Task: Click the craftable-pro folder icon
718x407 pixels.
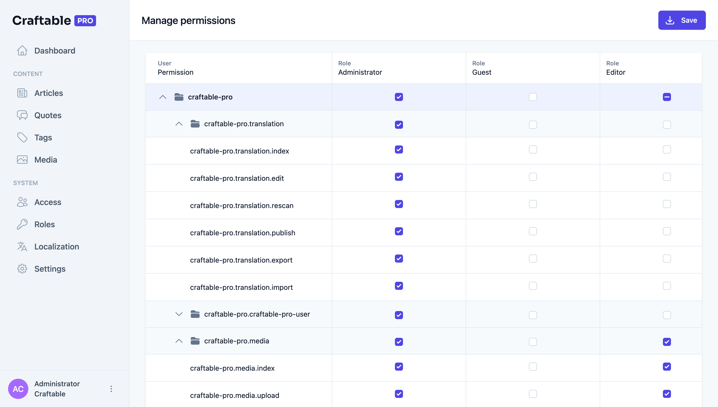Action: click(x=179, y=97)
